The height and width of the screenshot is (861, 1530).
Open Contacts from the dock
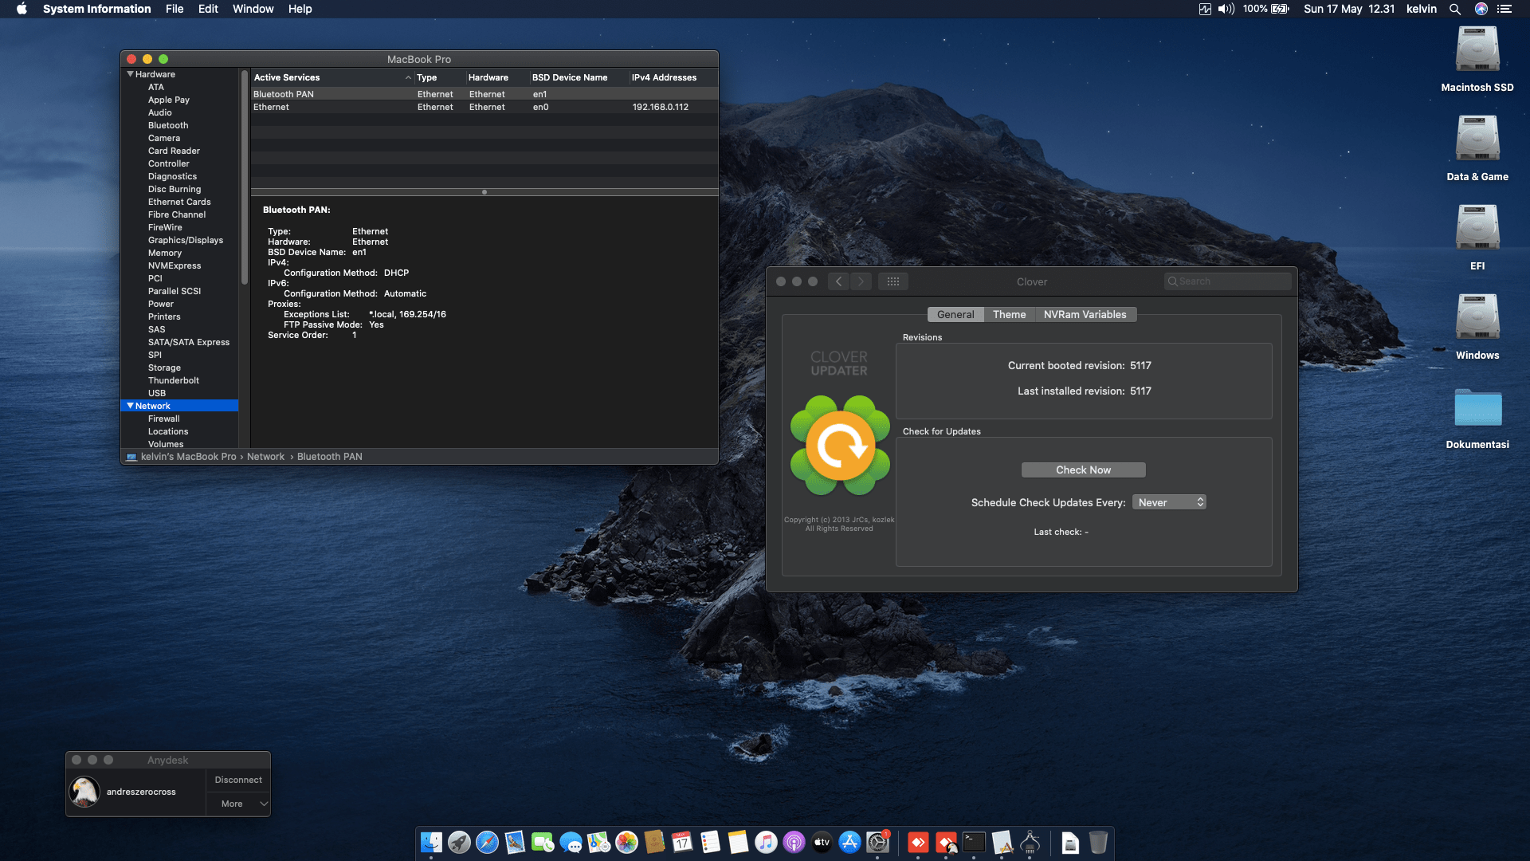pos(654,842)
